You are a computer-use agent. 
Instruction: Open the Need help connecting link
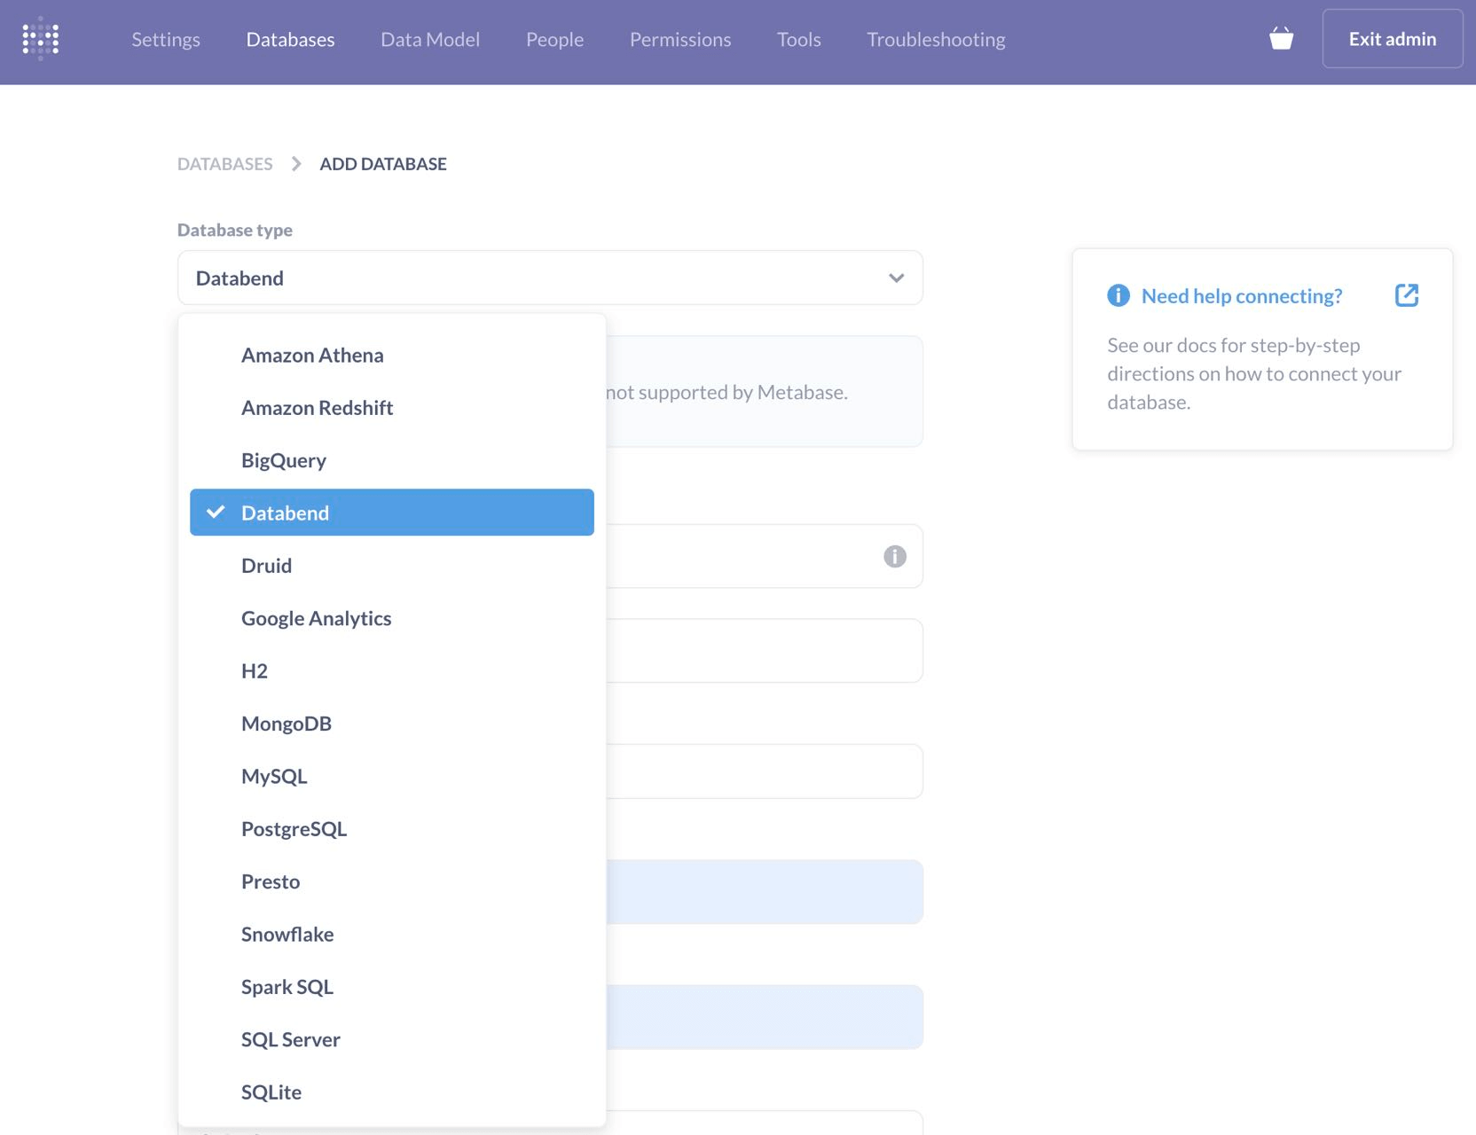pos(1242,295)
